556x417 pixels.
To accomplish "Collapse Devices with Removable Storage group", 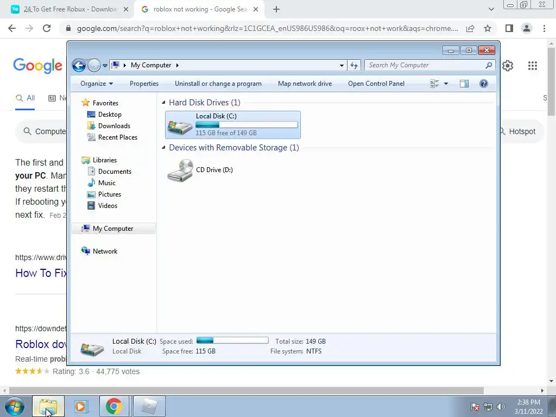I will 163,148.
